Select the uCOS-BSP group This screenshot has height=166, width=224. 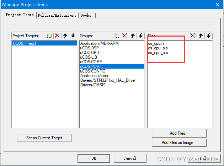pyautogui.click(x=112, y=48)
